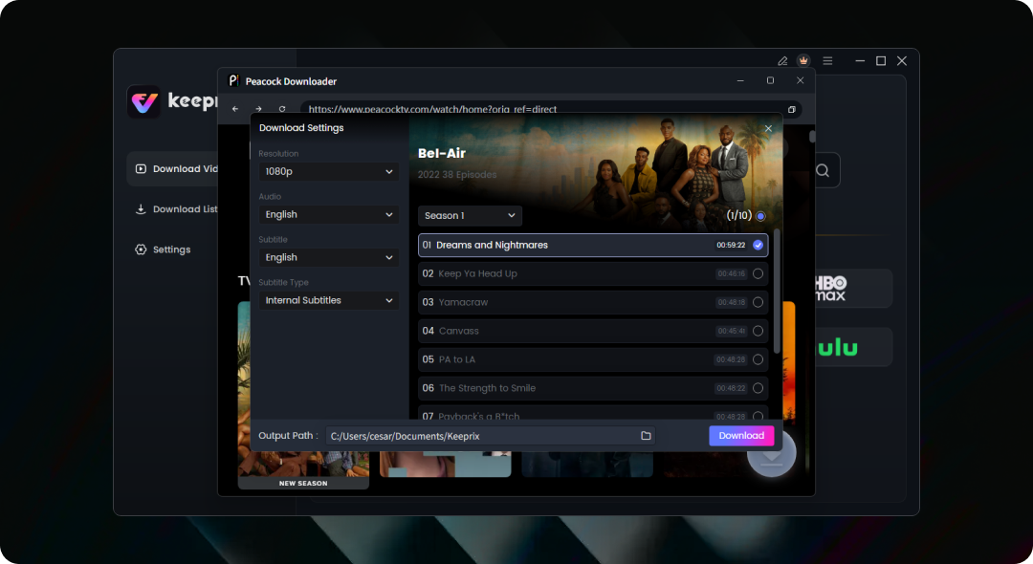Open HBO Max service tile

853,289
